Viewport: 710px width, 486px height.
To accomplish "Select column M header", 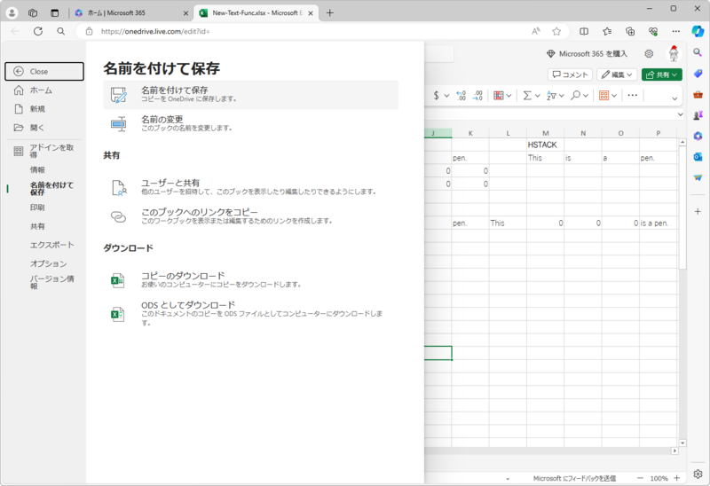I will [x=546, y=133].
